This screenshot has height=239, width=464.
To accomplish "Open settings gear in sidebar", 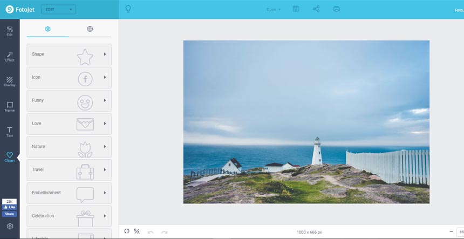I will (x=10, y=226).
